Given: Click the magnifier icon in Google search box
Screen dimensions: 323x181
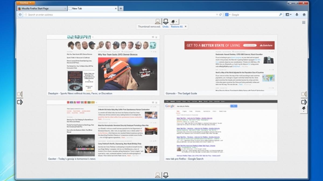Looking at the screenshot, I should [280, 15].
